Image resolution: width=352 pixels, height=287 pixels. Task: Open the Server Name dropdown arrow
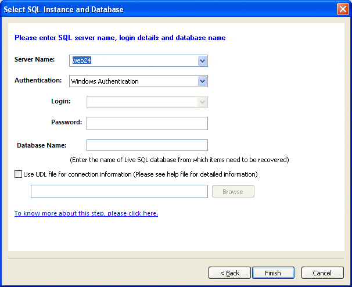[202, 60]
